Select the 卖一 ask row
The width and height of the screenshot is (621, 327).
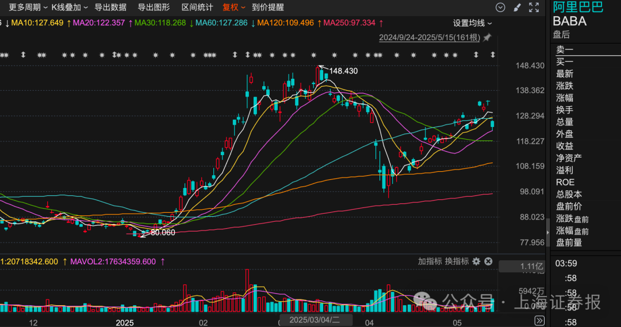point(565,49)
